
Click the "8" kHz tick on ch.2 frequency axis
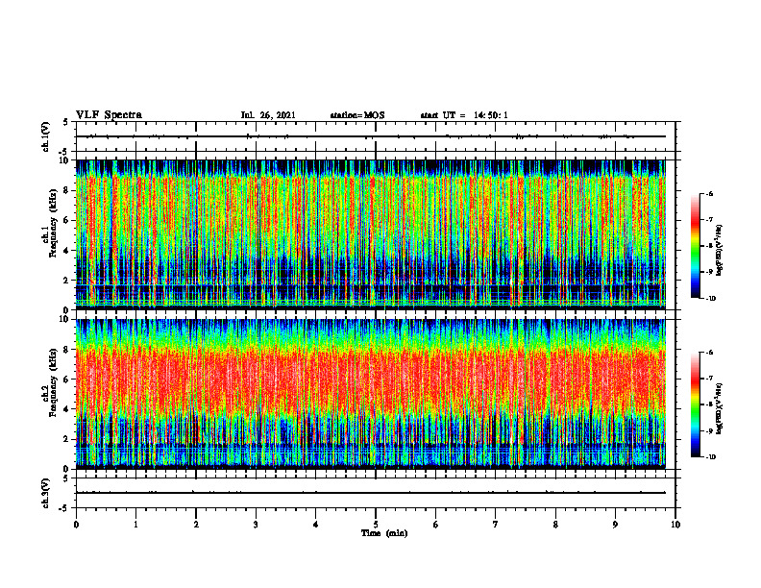point(66,350)
